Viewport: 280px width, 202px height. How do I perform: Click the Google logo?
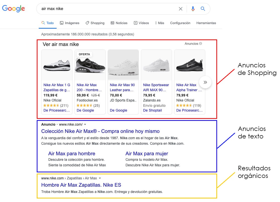click(x=13, y=8)
